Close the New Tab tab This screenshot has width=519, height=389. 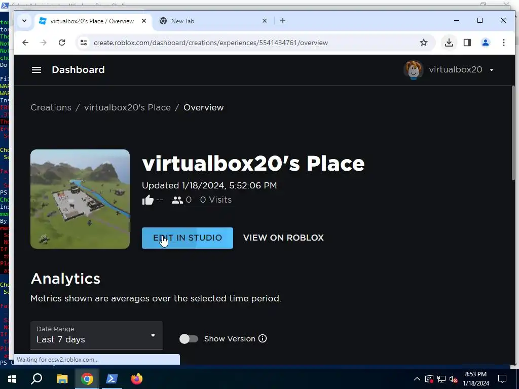click(x=264, y=21)
